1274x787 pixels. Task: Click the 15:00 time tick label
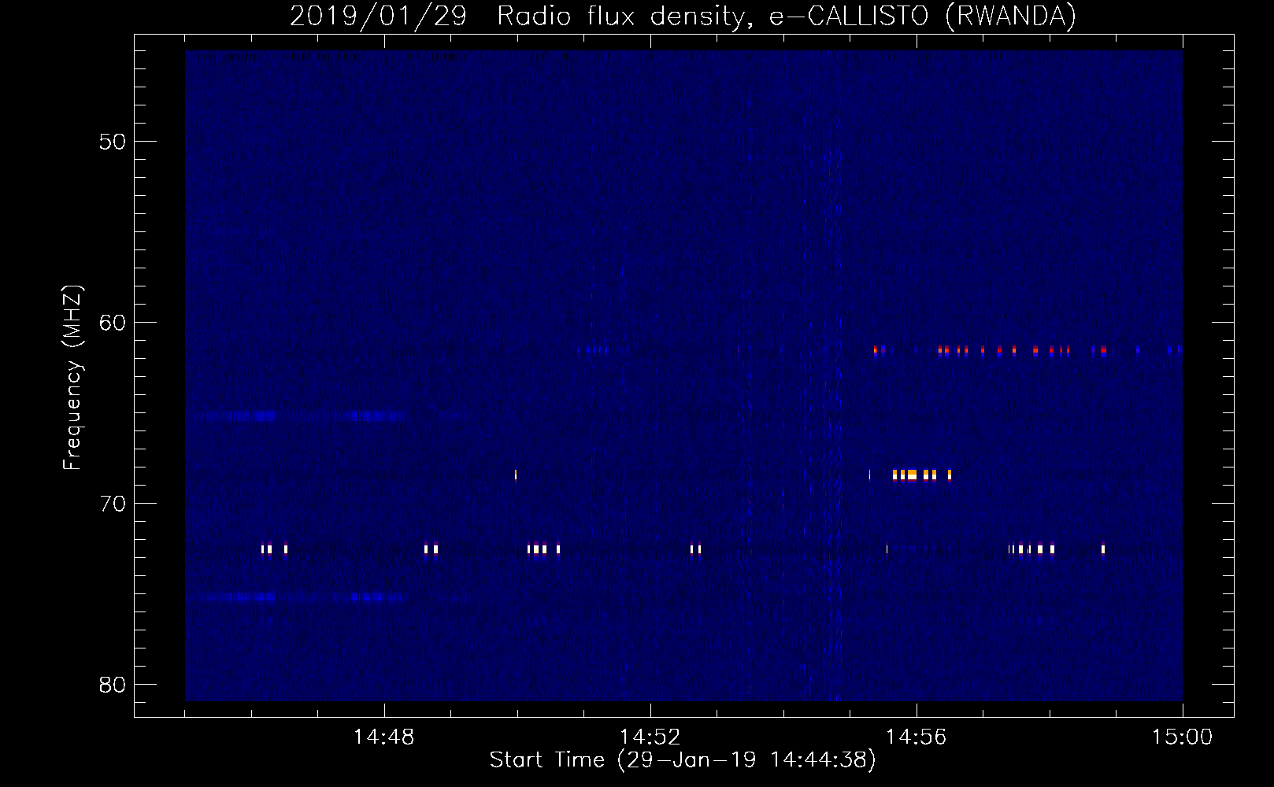[x=1183, y=737]
